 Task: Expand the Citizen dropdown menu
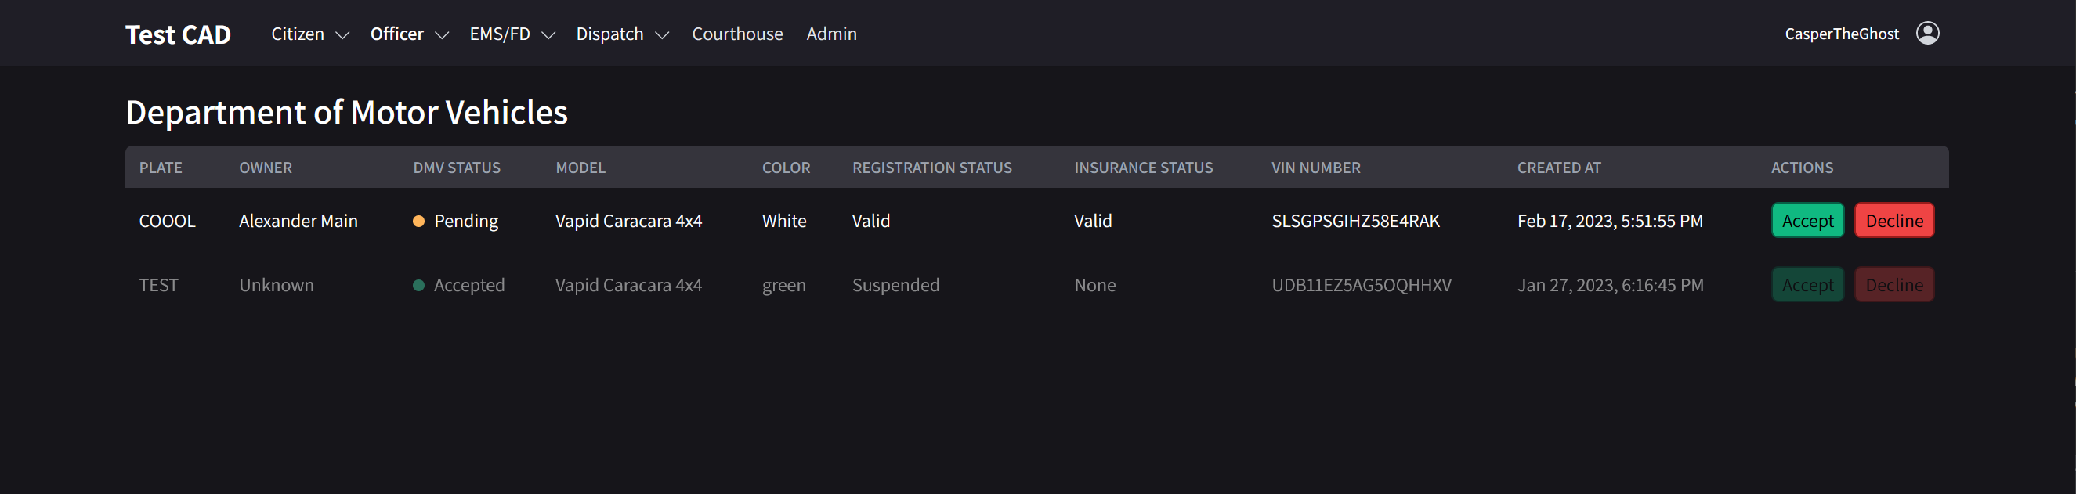(x=309, y=34)
